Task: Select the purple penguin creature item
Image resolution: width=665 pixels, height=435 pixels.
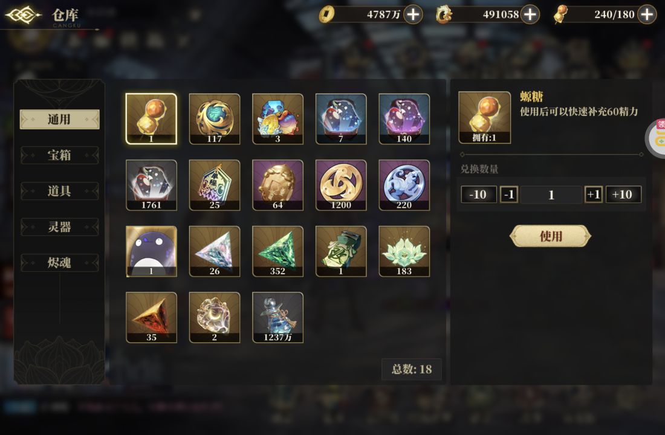Action: click(151, 251)
